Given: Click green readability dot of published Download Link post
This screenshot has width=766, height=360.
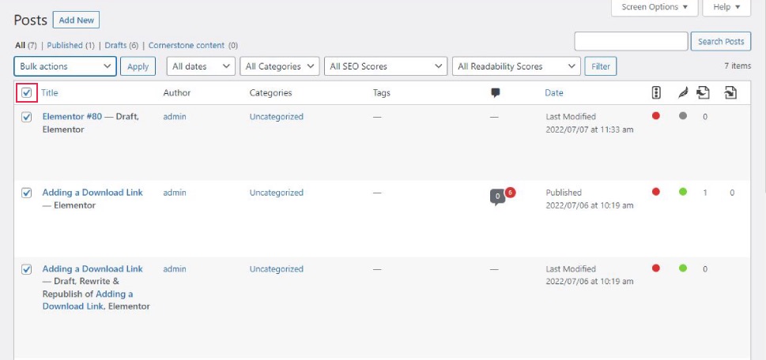Looking at the screenshot, I should coord(683,192).
